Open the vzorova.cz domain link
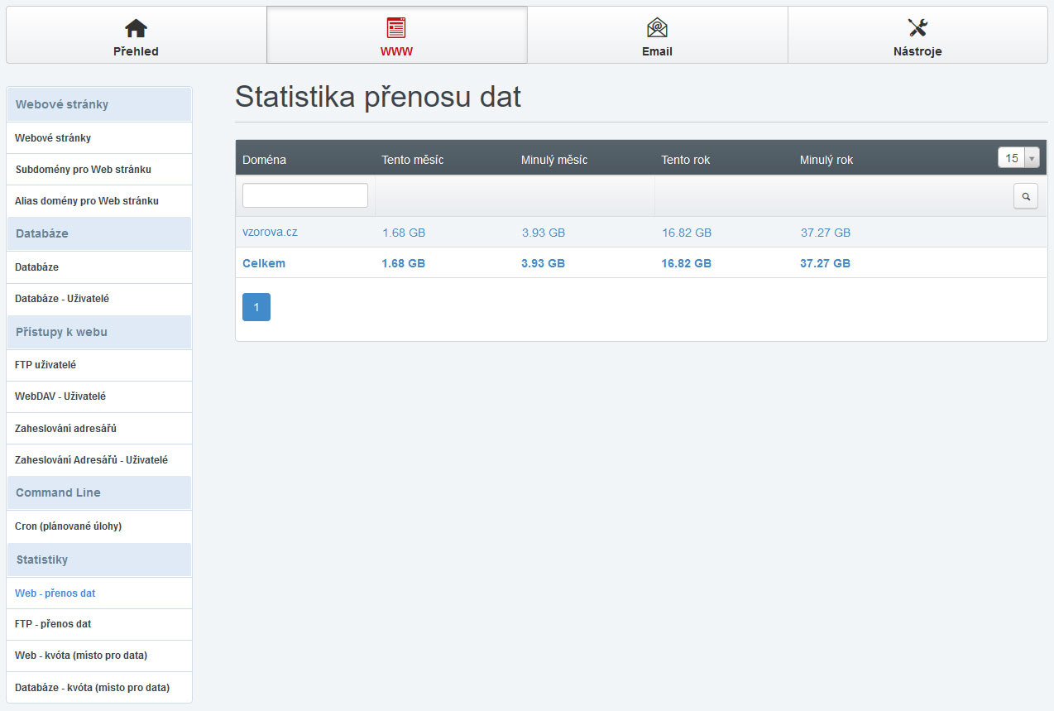The width and height of the screenshot is (1054, 711). (270, 232)
